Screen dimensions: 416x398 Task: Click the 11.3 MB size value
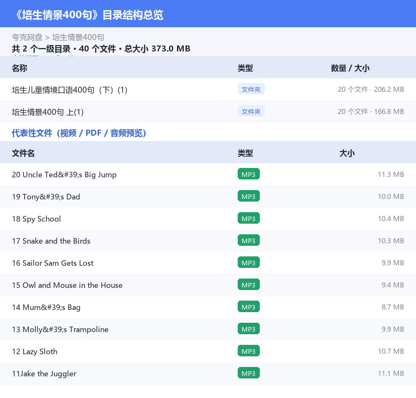tap(391, 174)
